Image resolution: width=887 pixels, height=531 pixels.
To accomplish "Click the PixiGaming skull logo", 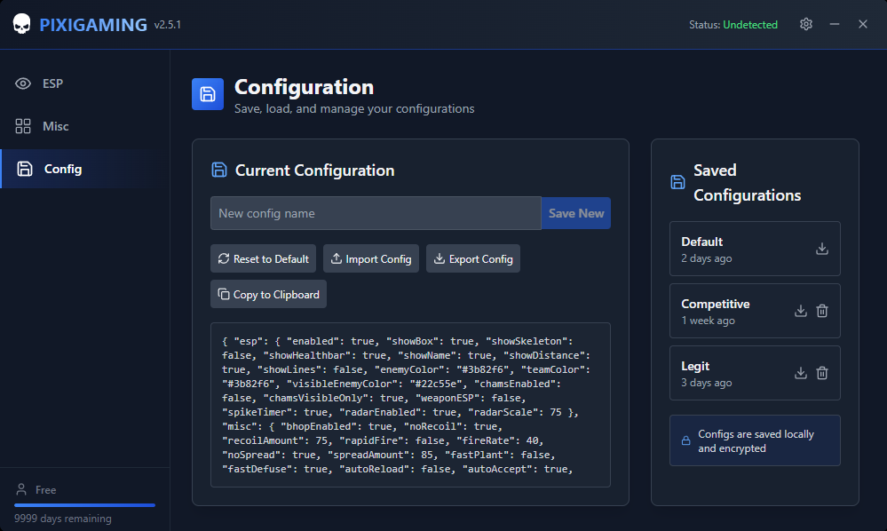I will click(21, 24).
